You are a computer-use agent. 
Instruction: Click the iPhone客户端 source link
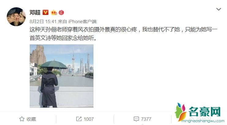(x=82, y=22)
